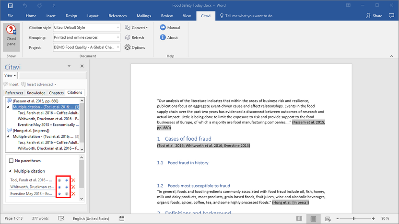Click the Save icon in title bar
This screenshot has height=224, width=399.
pyautogui.click(x=10, y=5)
